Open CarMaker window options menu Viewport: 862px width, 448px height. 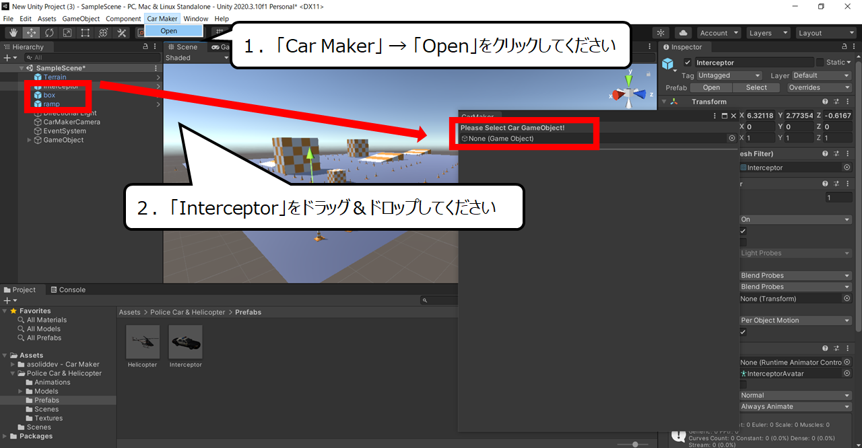715,116
